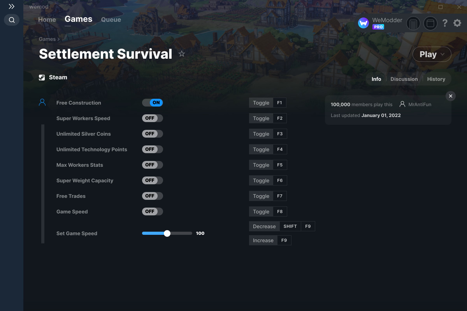The height and width of the screenshot is (311, 467).
Task: Enable Unlimited Silver Coins toggle
Action: coord(153,134)
